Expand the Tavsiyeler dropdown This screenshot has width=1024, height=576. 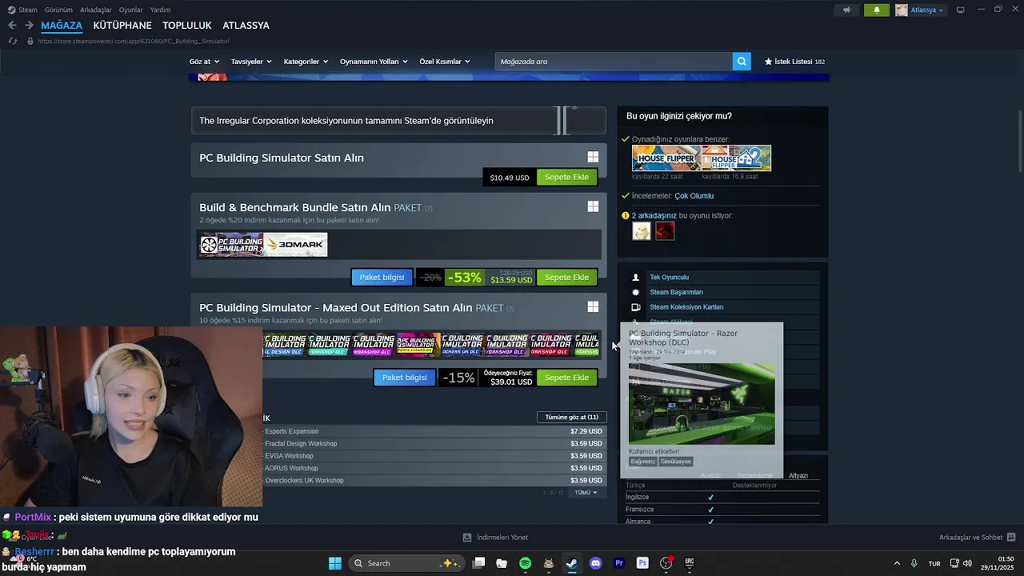(251, 62)
